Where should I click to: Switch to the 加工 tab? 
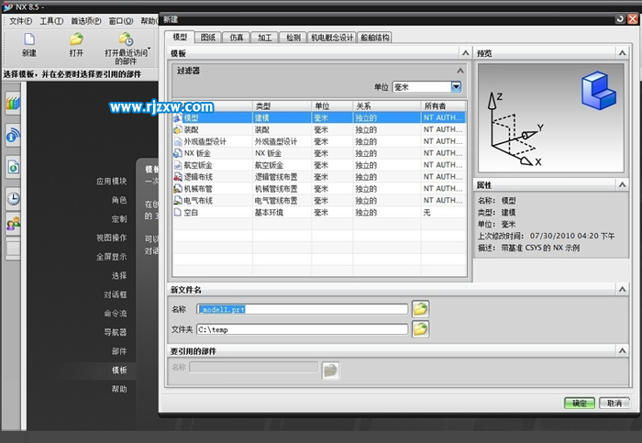point(264,38)
